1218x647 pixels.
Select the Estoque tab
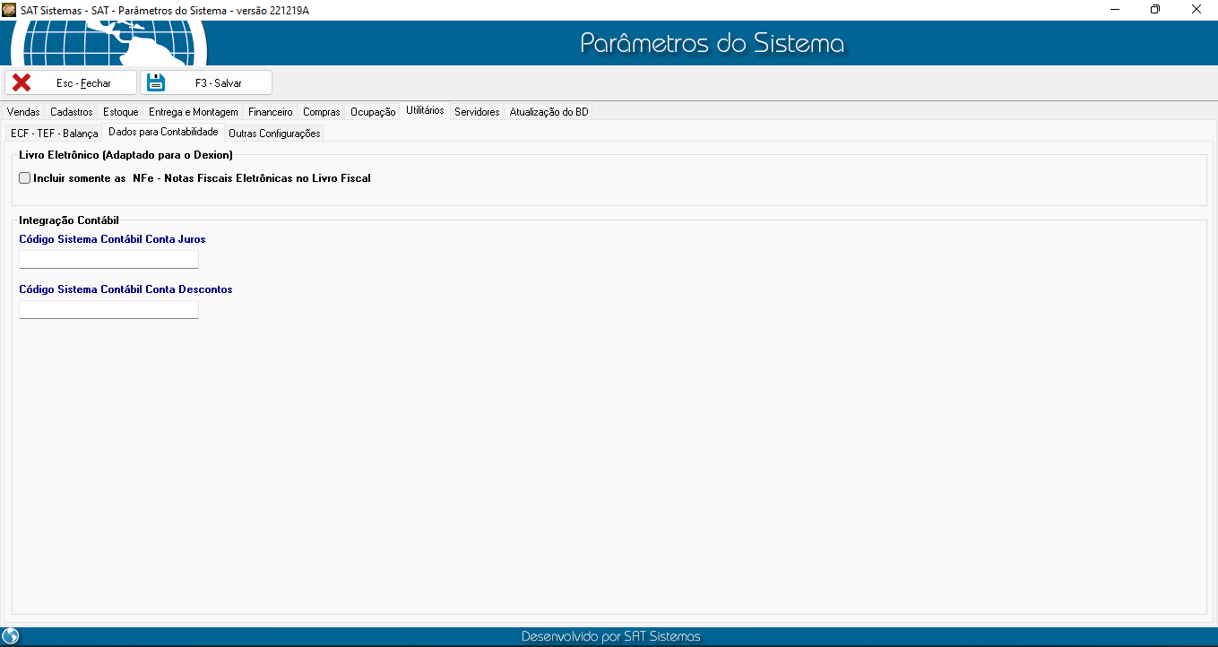coord(121,112)
